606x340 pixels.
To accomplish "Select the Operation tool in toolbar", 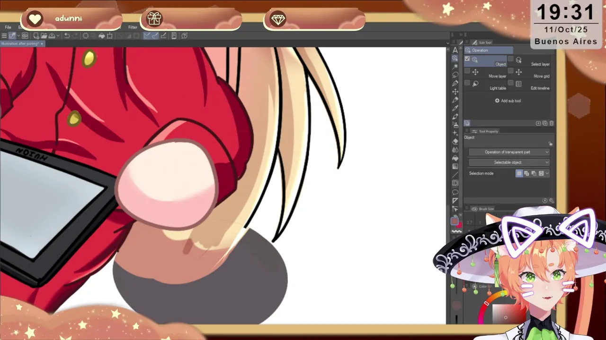I will click(455, 59).
